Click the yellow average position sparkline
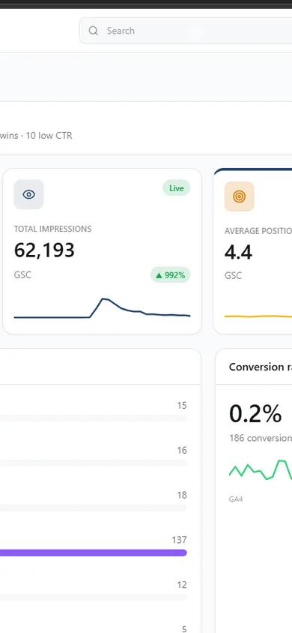The height and width of the screenshot is (633, 292). pyautogui.click(x=258, y=316)
